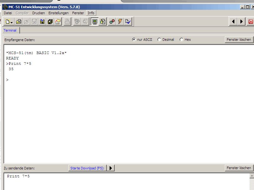254x190 pixels.
Task: Click the empty '>' prompt line
Action: 7,80
